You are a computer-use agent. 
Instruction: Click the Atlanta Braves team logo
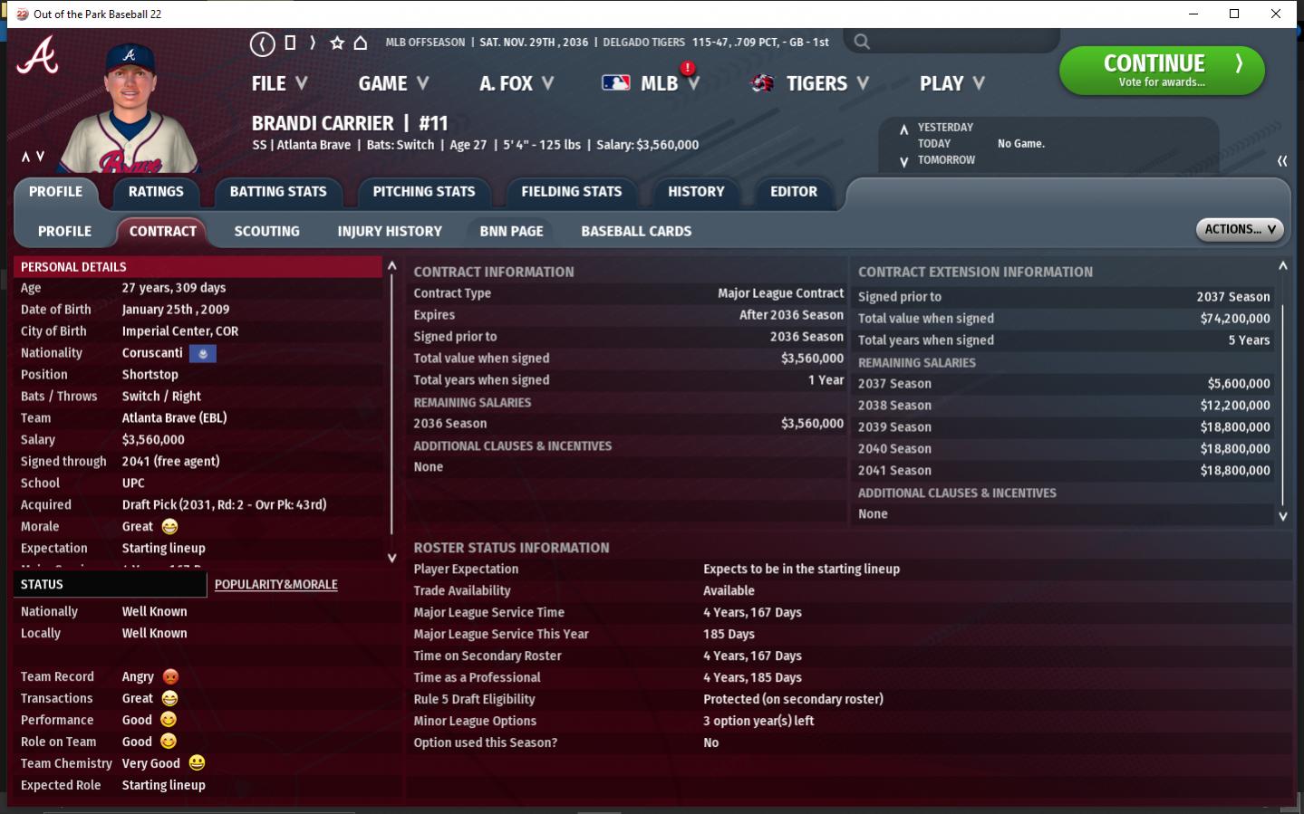tap(38, 55)
